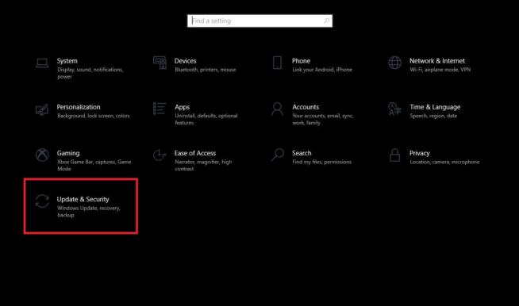Click the Time & Language icon
519x306 pixels.
(394, 109)
